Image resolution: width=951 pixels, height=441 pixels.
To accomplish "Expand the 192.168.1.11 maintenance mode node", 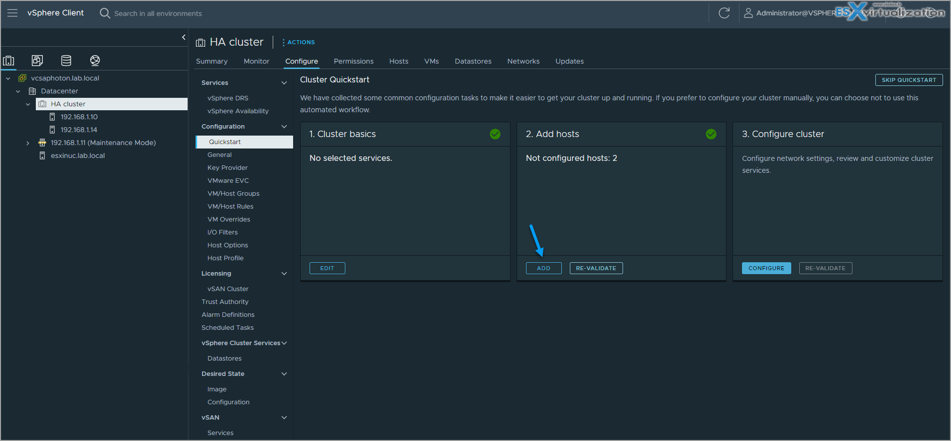I will [x=28, y=143].
